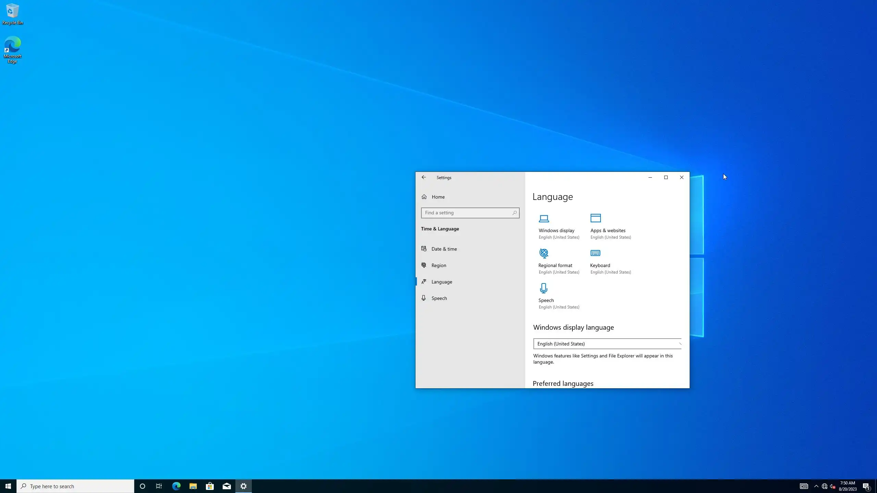Image resolution: width=877 pixels, height=493 pixels.
Task: Click the Windows display laptop icon
Action: pyautogui.click(x=544, y=218)
